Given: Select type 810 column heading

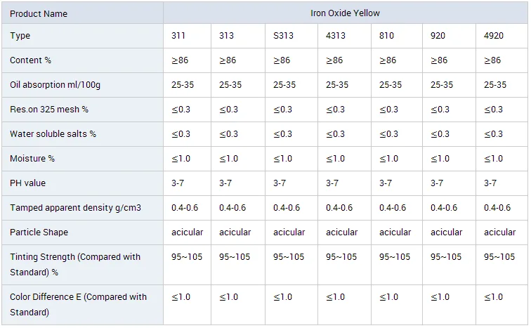Looking at the screenshot, I should pos(386,36).
